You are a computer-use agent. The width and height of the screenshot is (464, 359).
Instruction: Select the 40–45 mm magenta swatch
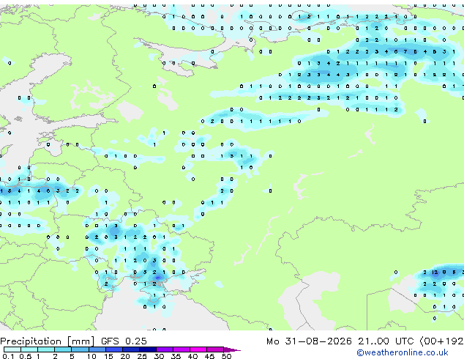(198, 349)
